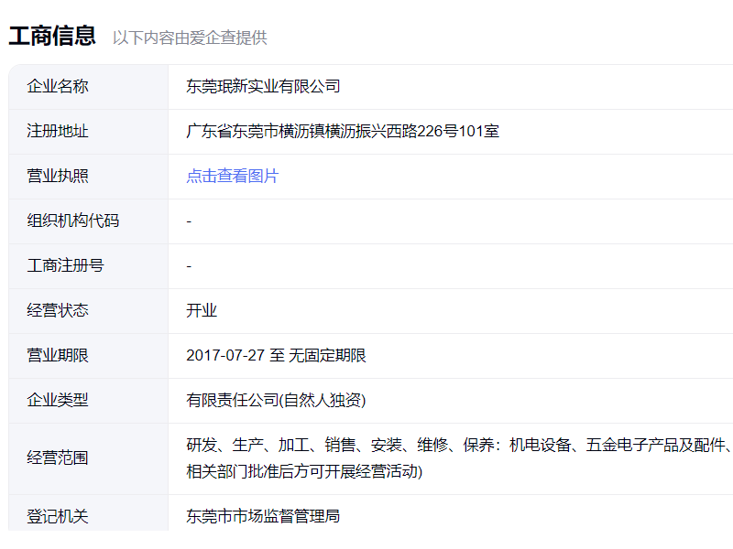Screen dimensions: 733x549
Task: Click the 注册地址 row label
Action: (58, 132)
